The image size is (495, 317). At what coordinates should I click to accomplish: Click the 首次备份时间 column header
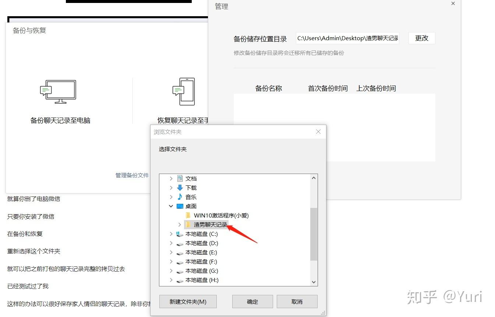coord(328,88)
